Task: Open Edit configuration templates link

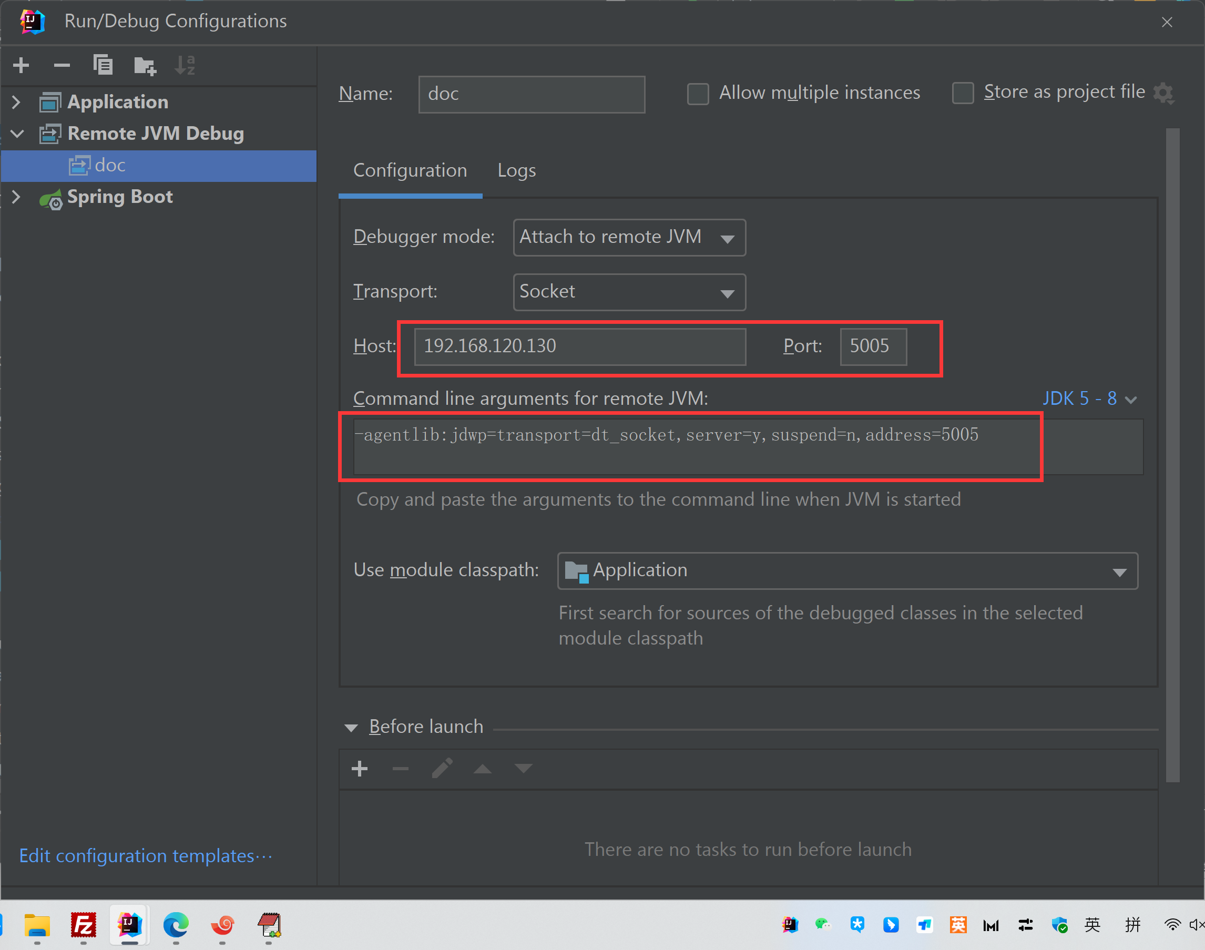Action: click(x=146, y=855)
